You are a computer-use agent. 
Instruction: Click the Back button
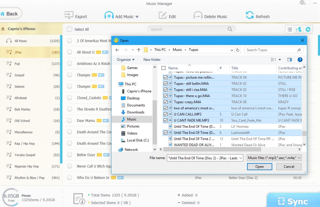pos(10,14)
